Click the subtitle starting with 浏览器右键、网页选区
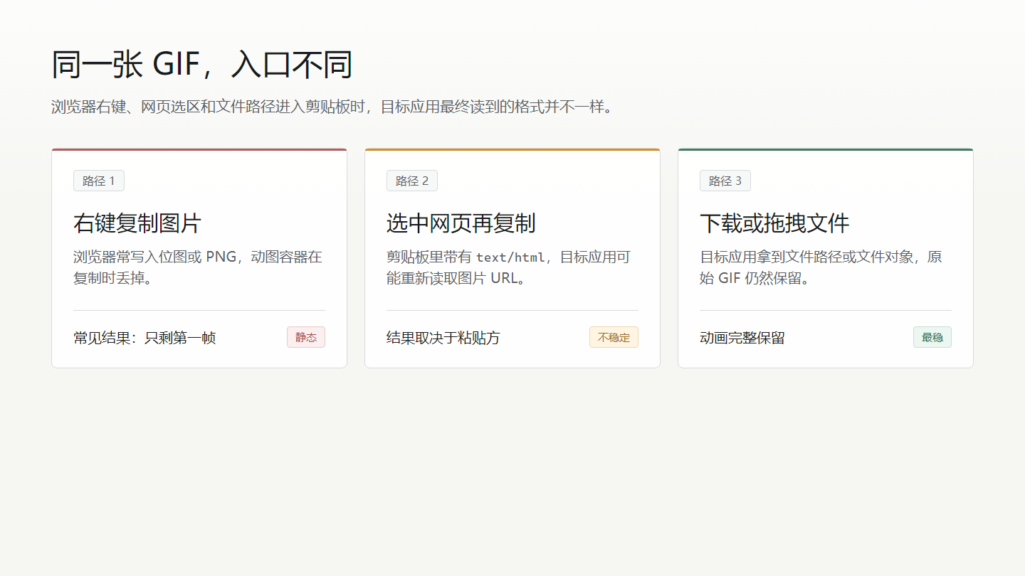The height and width of the screenshot is (576, 1025). (332, 107)
